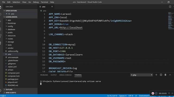Image resolution: width=174 pixels, height=97 pixels.
Task: Close the .env editor tab
Action: click(52, 7)
